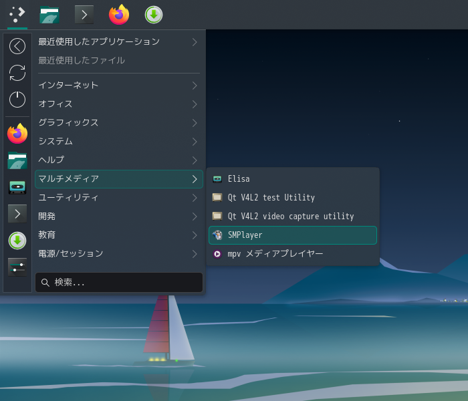Expand chevron next to 最近使用したアプリケーション
Viewport: 468px width, 401px height.
(x=195, y=42)
